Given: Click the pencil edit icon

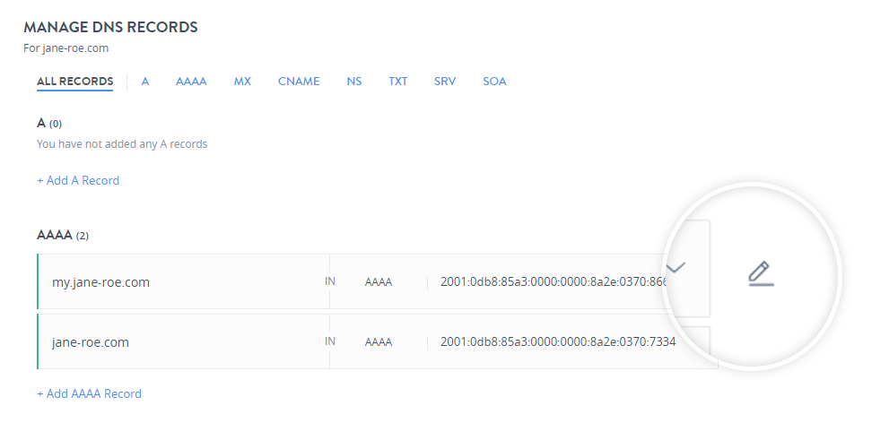Looking at the screenshot, I should click(761, 273).
